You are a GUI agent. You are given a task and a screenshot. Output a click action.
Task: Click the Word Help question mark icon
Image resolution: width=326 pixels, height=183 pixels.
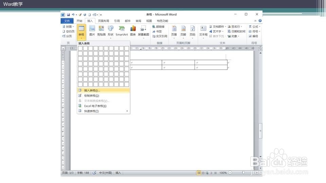[x=260, y=21]
